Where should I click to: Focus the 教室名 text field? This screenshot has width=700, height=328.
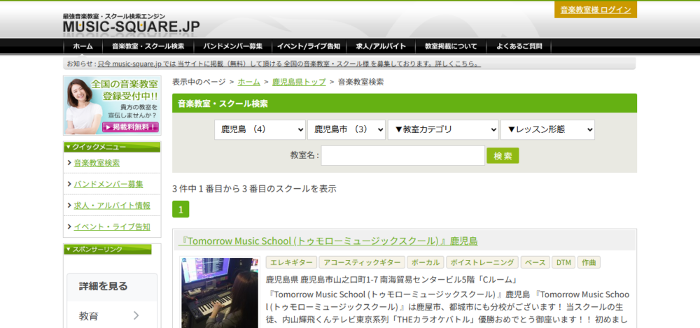click(x=402, y=155)
